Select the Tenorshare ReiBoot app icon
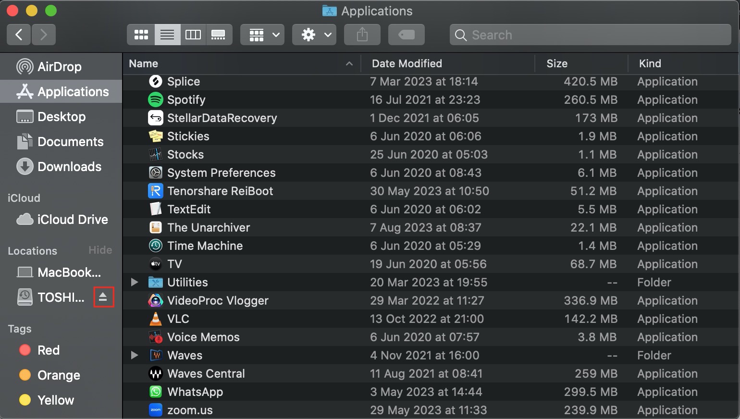The image size is (740, 419). (155, 191)
